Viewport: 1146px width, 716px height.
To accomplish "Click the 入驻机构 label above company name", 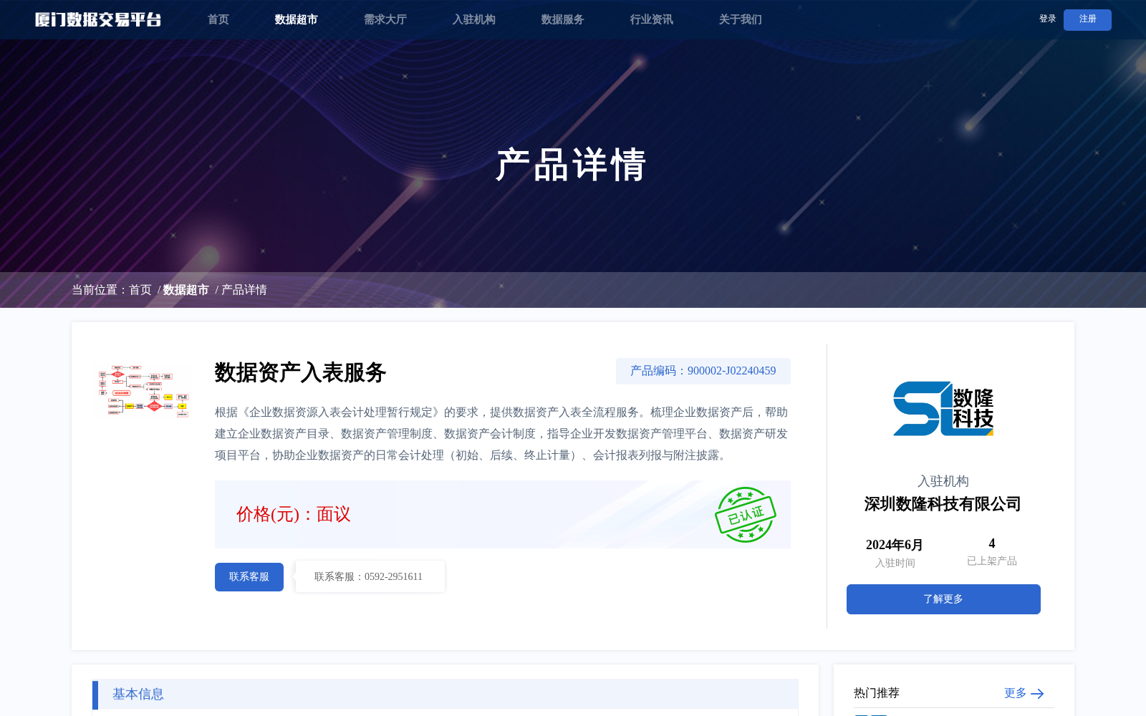I will (x=943, y=481).
